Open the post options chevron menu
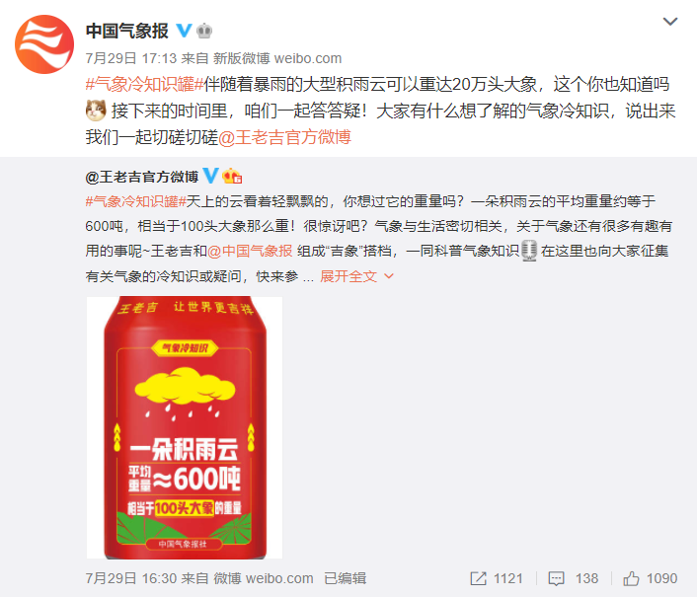Screen dimensions: 697x597 click(670, 22)
